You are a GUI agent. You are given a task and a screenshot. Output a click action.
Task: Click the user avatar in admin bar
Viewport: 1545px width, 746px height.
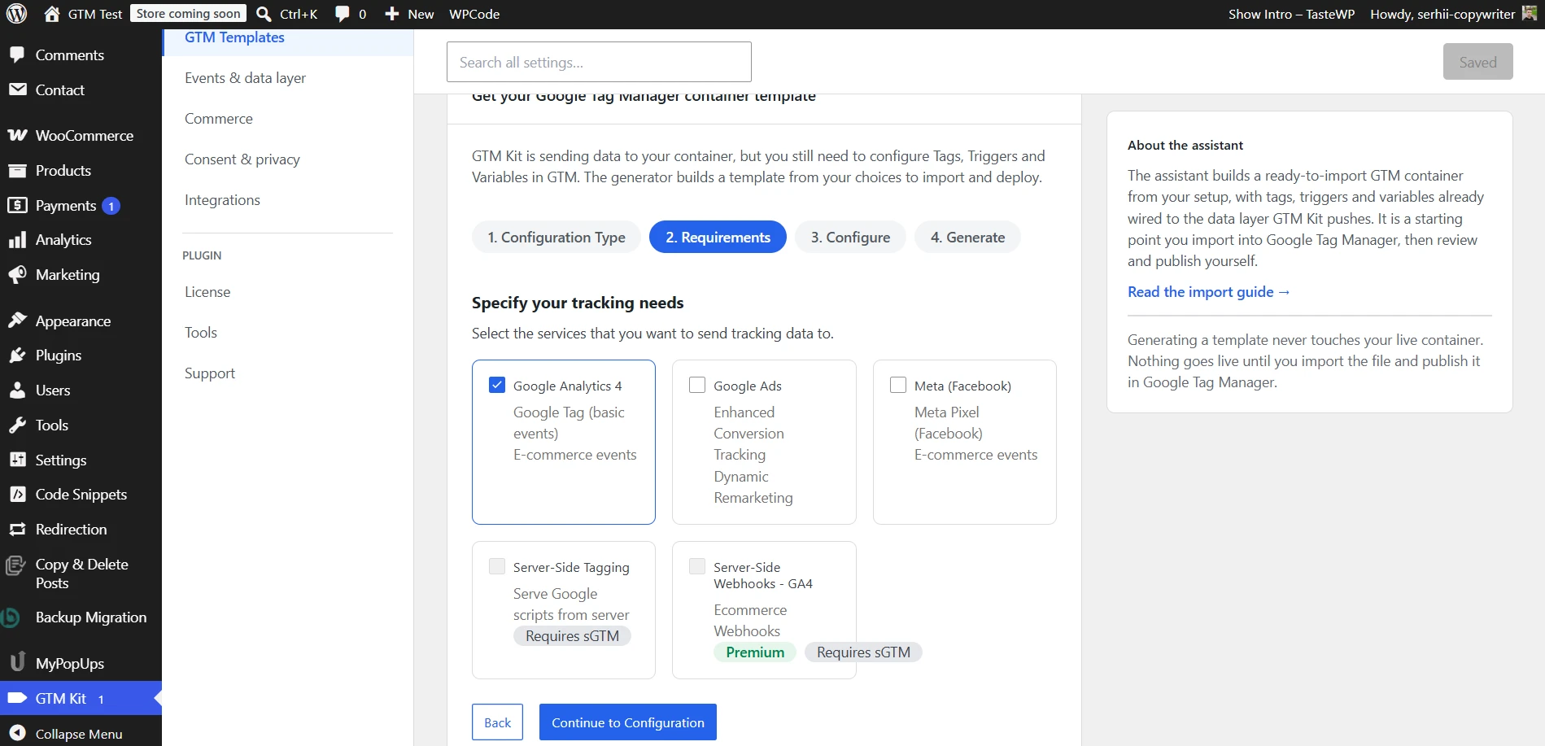pos(1530,13)
